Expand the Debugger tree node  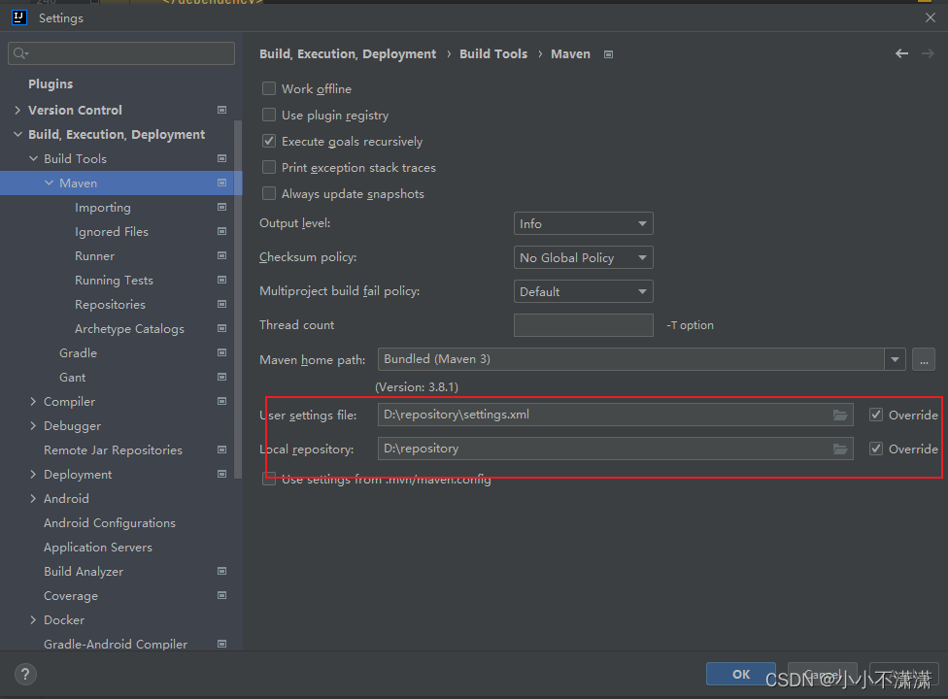coord(33,425)
